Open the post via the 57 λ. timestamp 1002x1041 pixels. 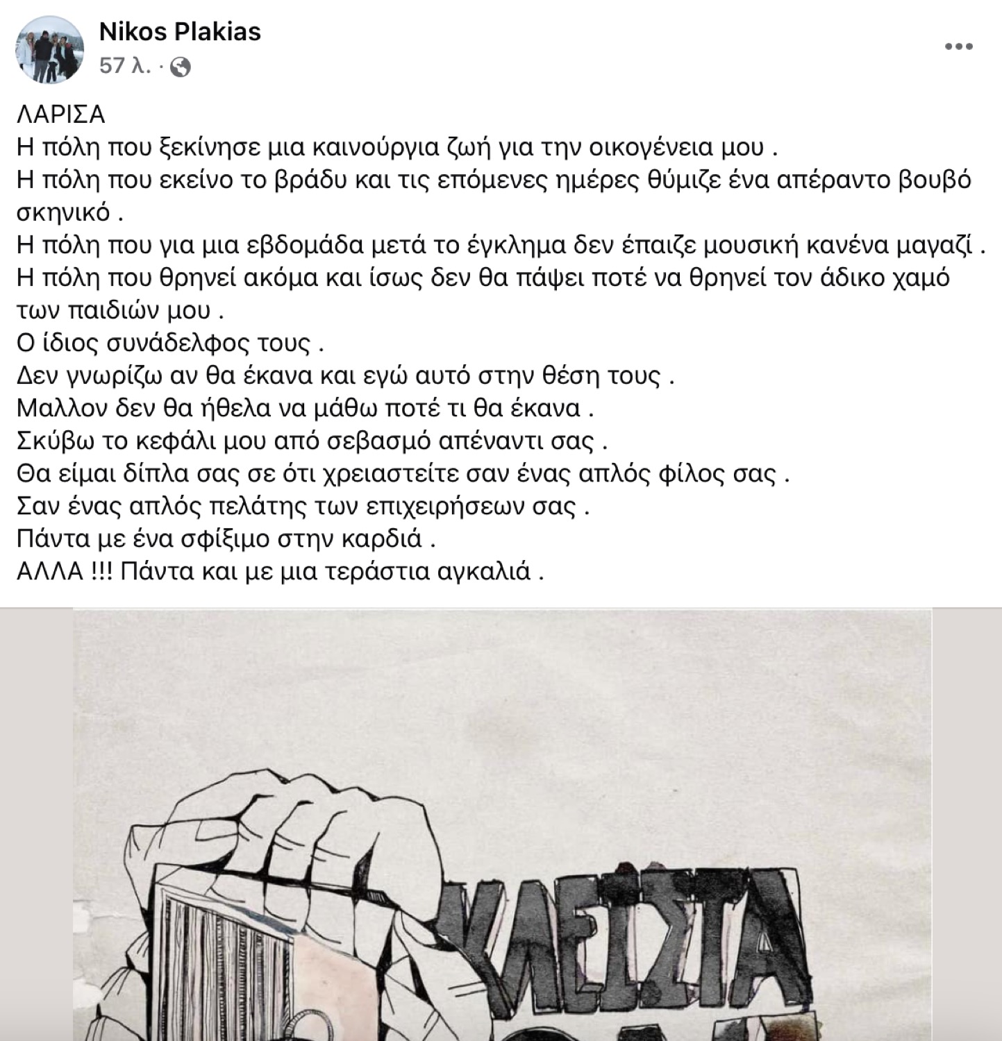(125, 67)
